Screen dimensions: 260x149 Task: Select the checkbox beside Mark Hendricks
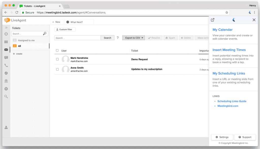point(57,59)
